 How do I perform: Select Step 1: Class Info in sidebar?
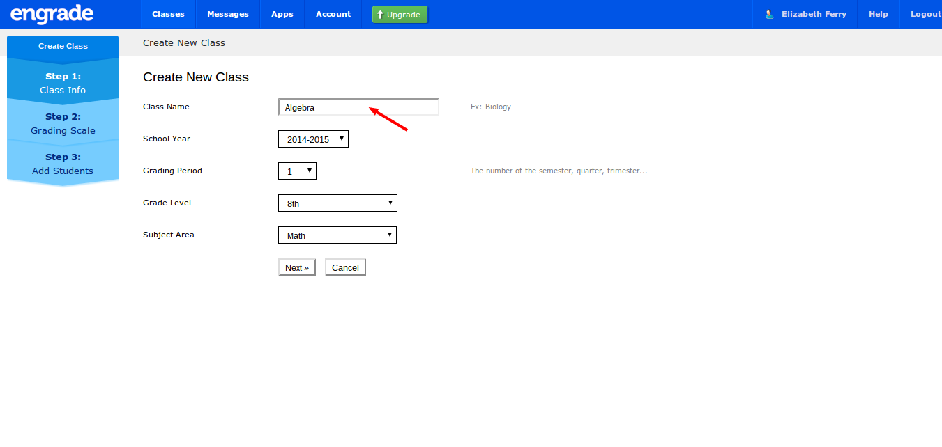tap(63, 83)
